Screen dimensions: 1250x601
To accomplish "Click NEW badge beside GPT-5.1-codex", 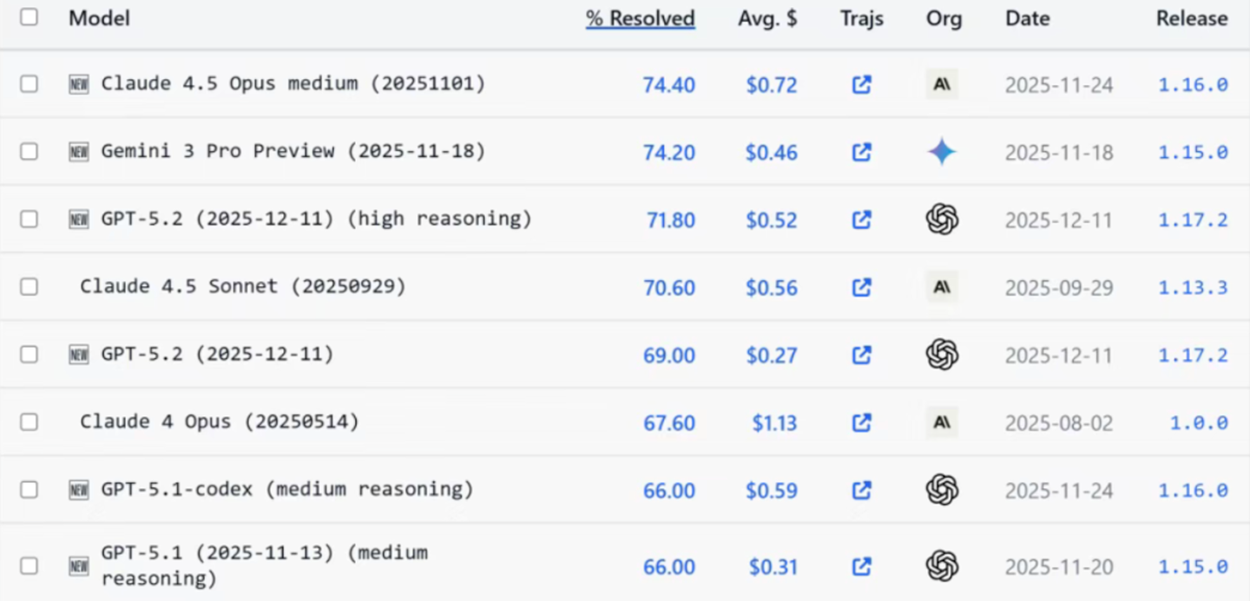I will pyautogui.click(x=79, y=491).
